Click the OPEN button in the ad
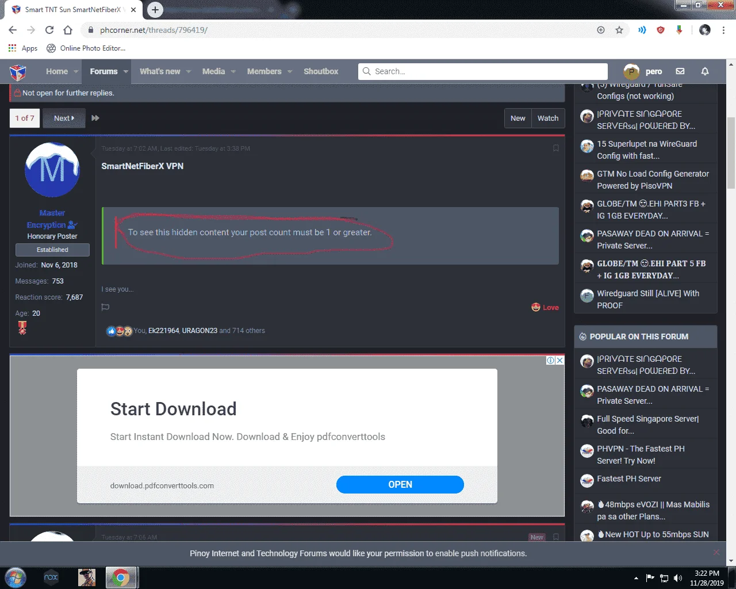This screenshot has width=736, height=589. coord(400,484)
